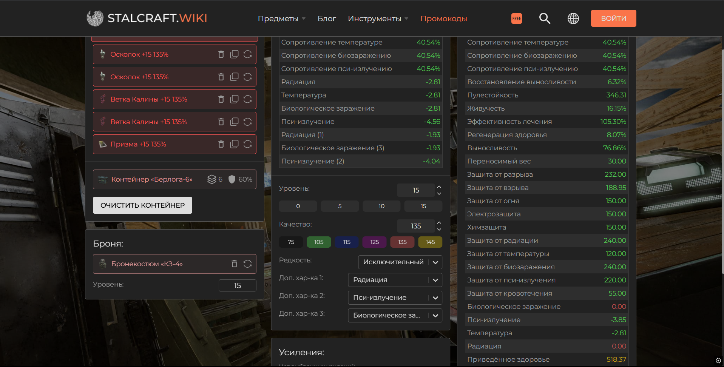Go to the Промокоды page

point(444,19)
